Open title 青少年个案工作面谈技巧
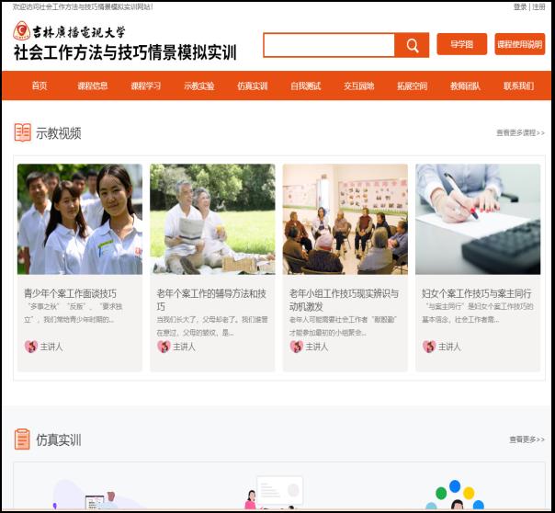The image size is (555, 513). pyautogui.click(x=70, y=293)
